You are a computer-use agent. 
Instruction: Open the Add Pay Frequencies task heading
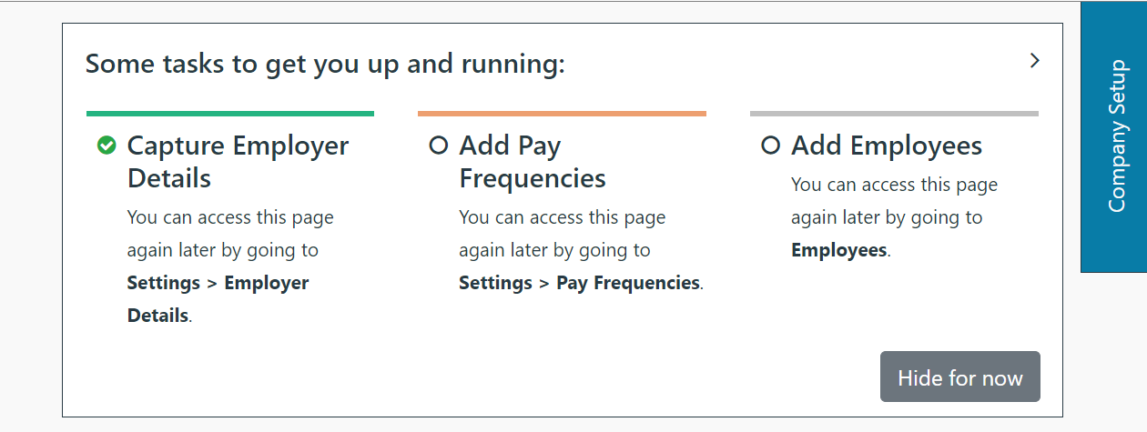pos(533,162)
